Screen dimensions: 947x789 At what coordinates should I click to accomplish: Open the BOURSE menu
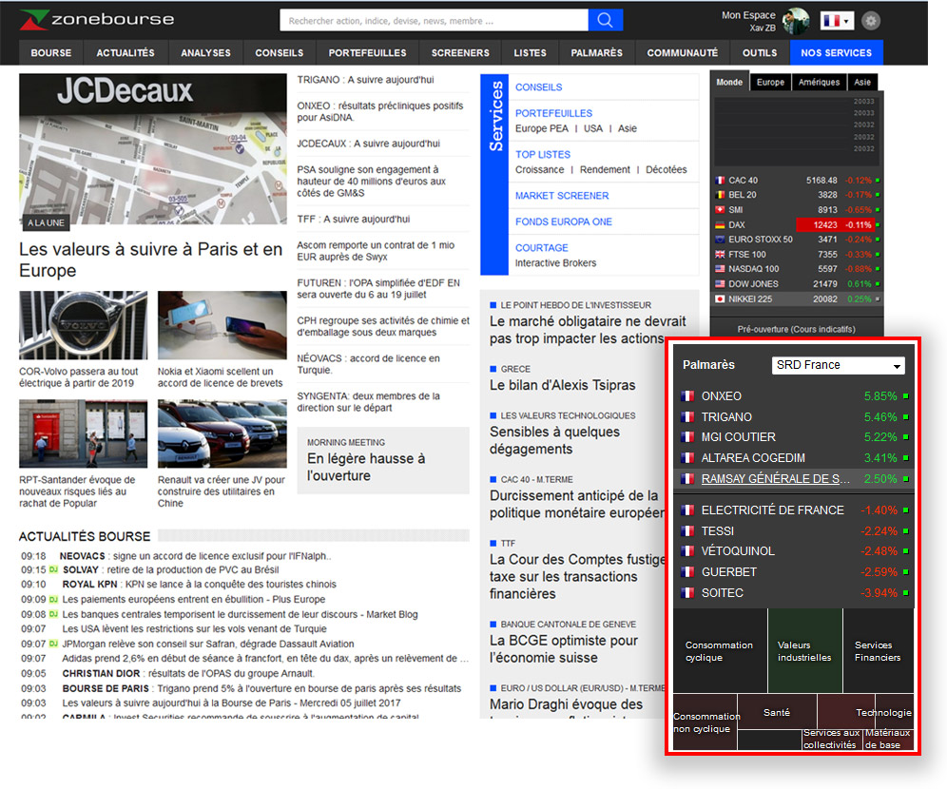[x=51, y=53]
